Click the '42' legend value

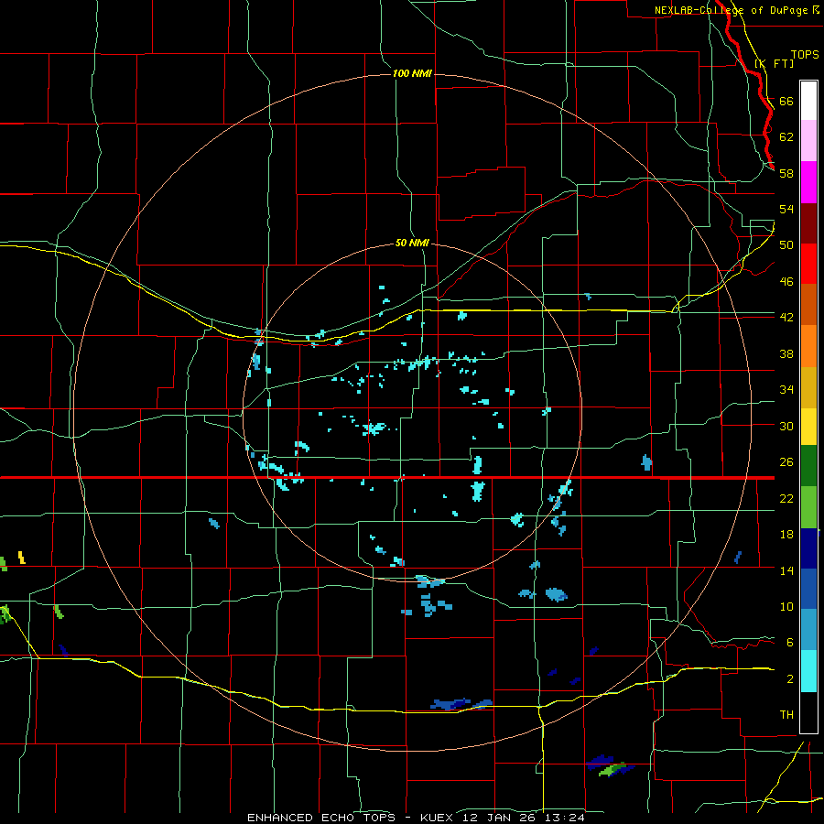[786, 318]
